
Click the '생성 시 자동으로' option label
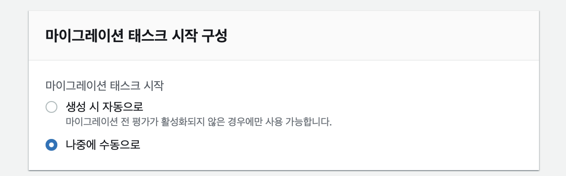tap(105, 106)
